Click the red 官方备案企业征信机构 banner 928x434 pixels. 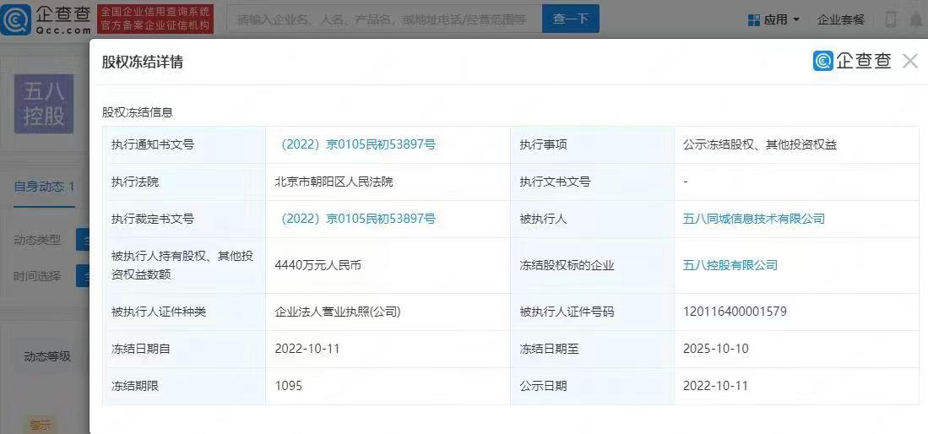[x=155, y=19]
